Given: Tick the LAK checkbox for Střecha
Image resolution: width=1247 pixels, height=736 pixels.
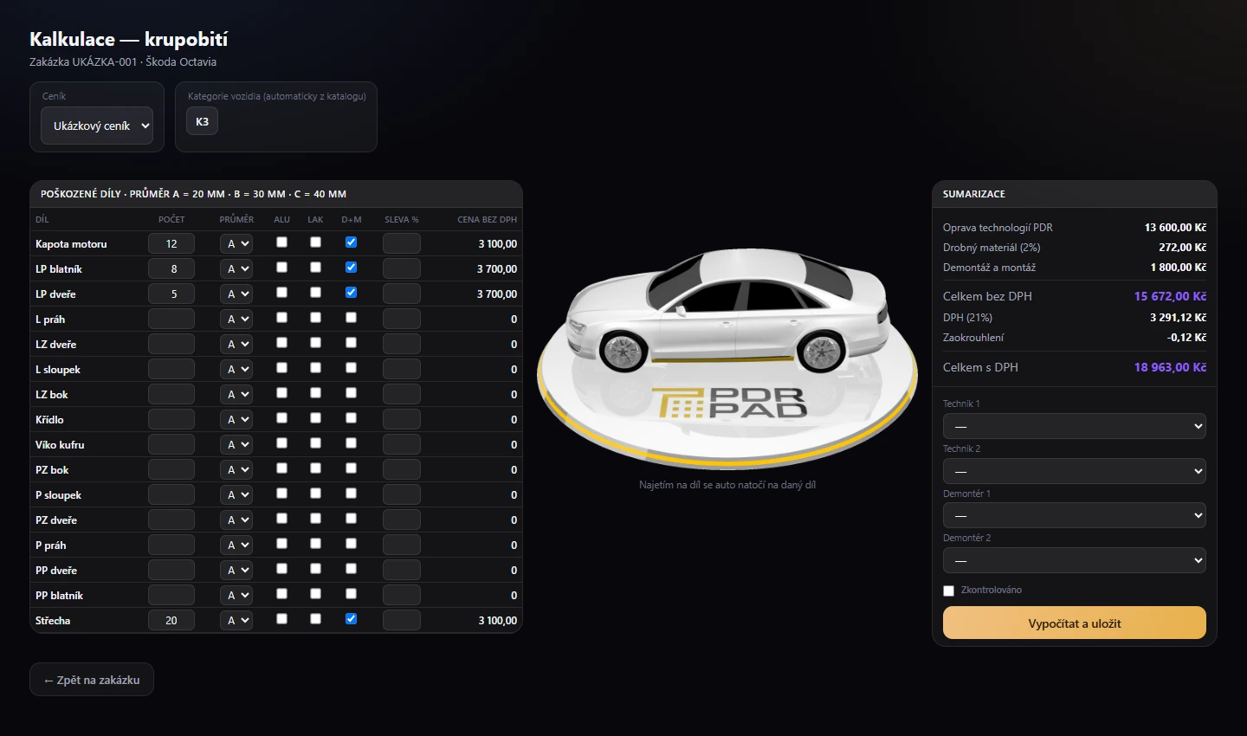Looking at the screenshot, I should (315, 619).
